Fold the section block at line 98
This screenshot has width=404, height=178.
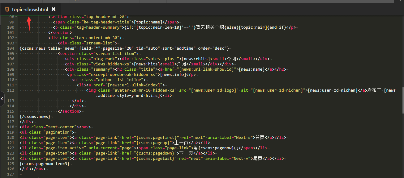(x=16, y=17)
